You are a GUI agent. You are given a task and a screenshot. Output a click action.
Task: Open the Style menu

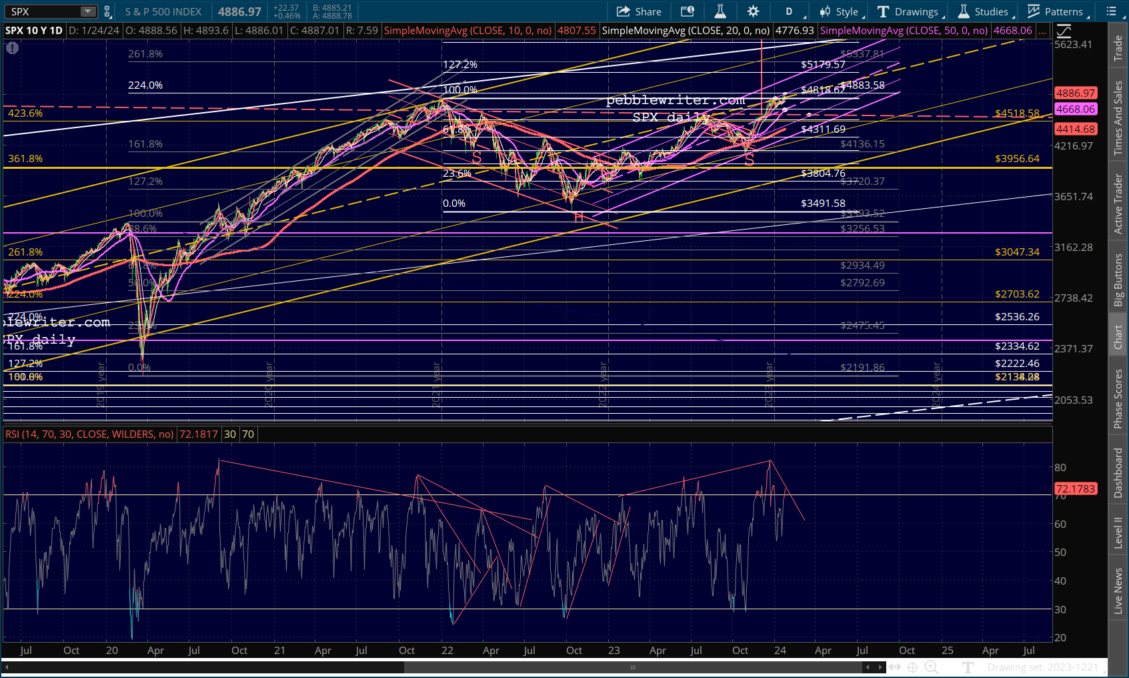[x=840, y=11]
